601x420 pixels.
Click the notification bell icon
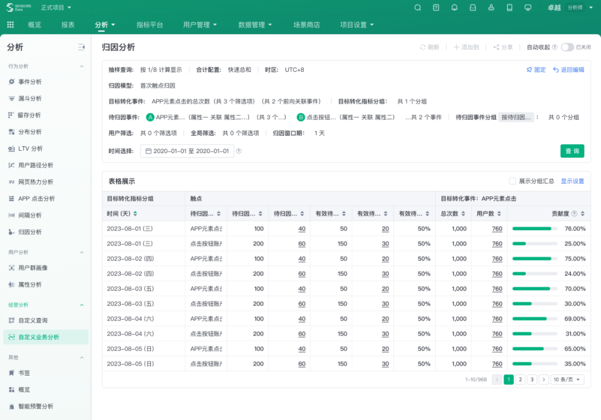(454, 7)
